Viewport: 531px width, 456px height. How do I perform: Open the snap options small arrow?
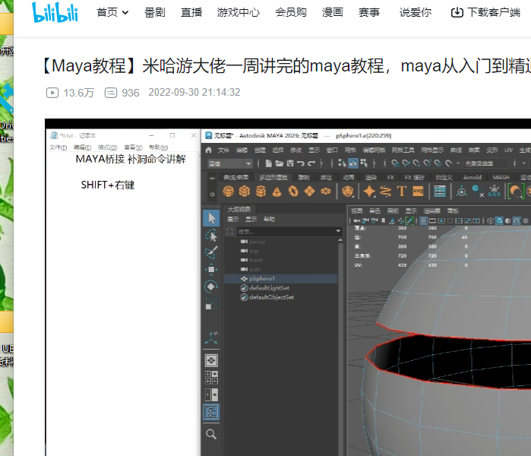(458, 163)
